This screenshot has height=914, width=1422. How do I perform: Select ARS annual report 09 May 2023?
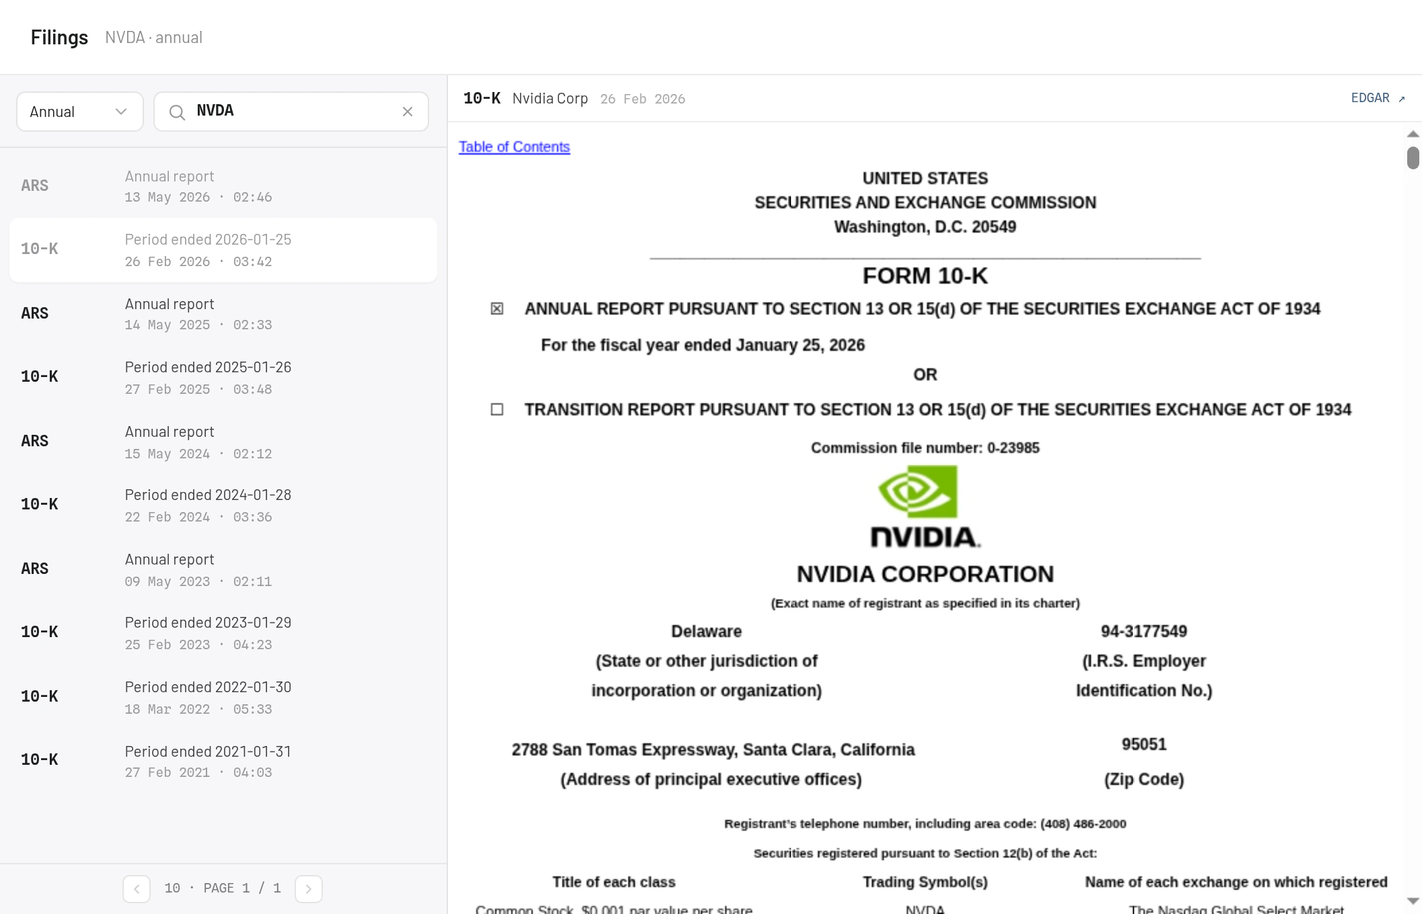[223, 569]
